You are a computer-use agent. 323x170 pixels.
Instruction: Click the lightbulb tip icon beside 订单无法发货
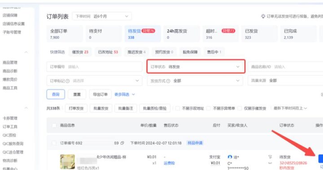pyautogui.click(x=263, y=16)
